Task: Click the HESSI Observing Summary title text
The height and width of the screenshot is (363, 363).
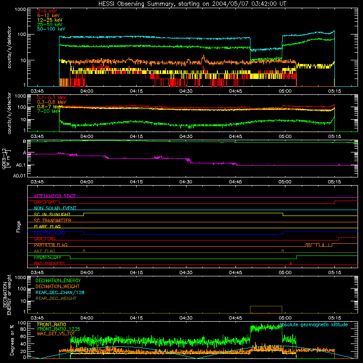Action: point(192,4)
